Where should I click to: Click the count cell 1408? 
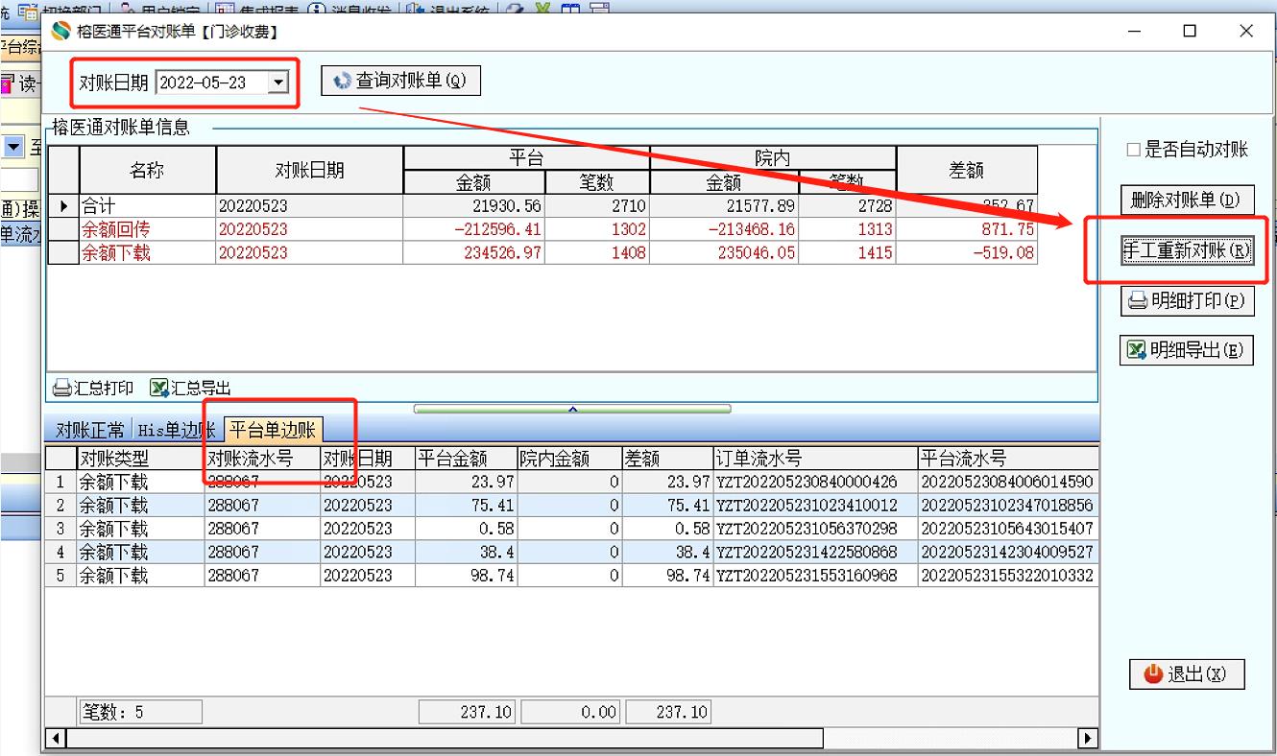pyautogui.click(x=597, y=252)
